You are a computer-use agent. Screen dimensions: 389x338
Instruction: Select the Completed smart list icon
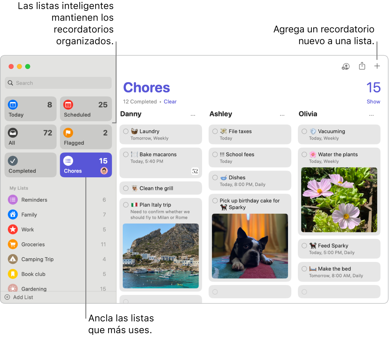click(12, 161)
